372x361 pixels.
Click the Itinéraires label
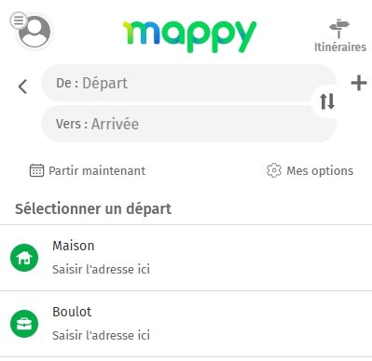click(340, 47)
